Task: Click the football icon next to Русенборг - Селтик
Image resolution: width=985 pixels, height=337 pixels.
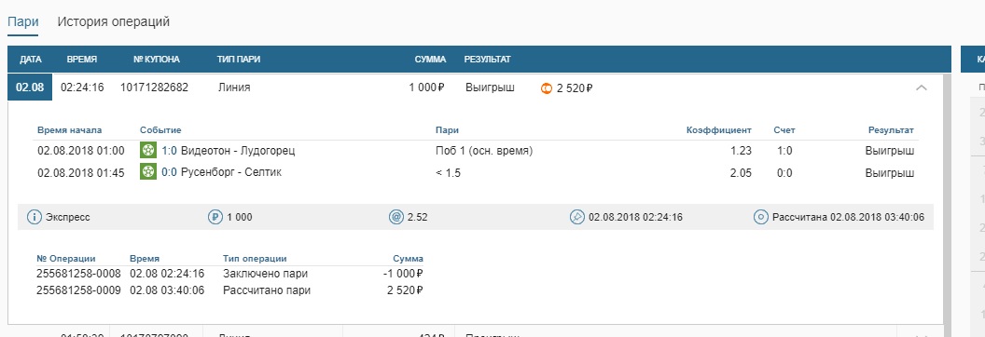Action: point(148,171)
